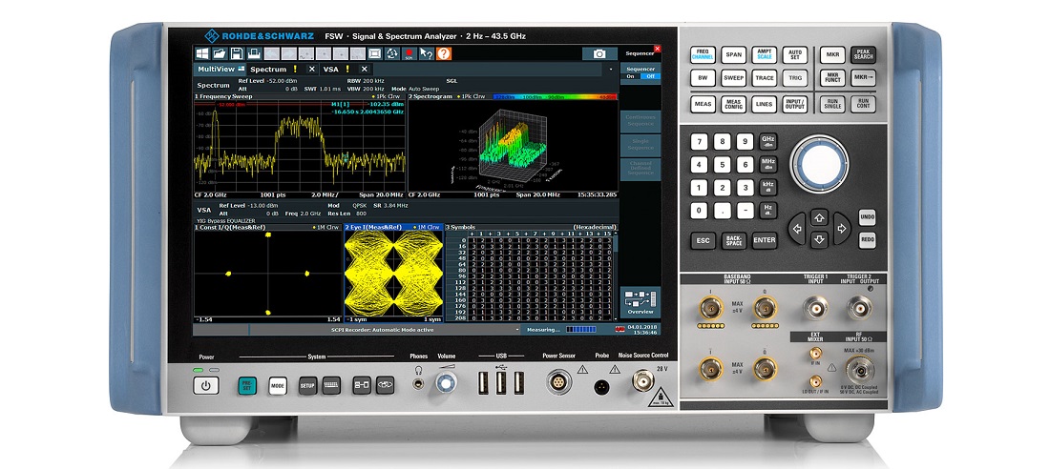This screenshot has width=1050, height=469.
Task: Expand the SCPI Recorder status bar dropdown
Action: [518, 330]
